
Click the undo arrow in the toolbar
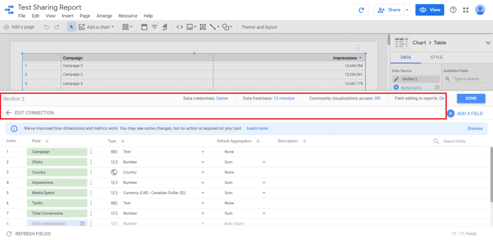[47, 27]
